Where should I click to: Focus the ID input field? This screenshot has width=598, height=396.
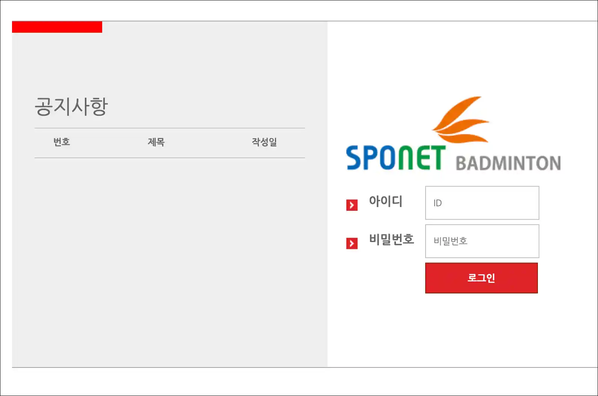[x=482, y=203]
